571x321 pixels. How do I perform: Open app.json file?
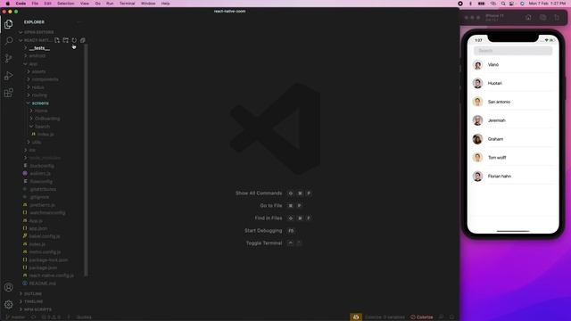click(38, 228)
